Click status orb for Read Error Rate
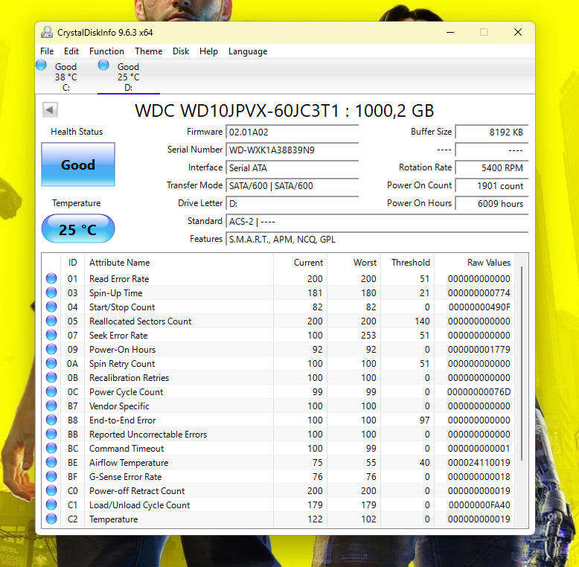Image resolution: width=579 pixels, height=567 pixels. (x=51, y=279)
